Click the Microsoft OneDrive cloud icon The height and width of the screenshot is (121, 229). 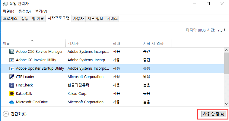[12, 102]
